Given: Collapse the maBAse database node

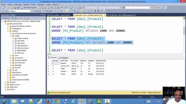Looking at the screenshot, I should coord(8,31).
